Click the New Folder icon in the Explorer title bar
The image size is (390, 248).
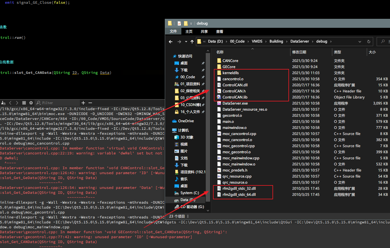click(186, 23)
